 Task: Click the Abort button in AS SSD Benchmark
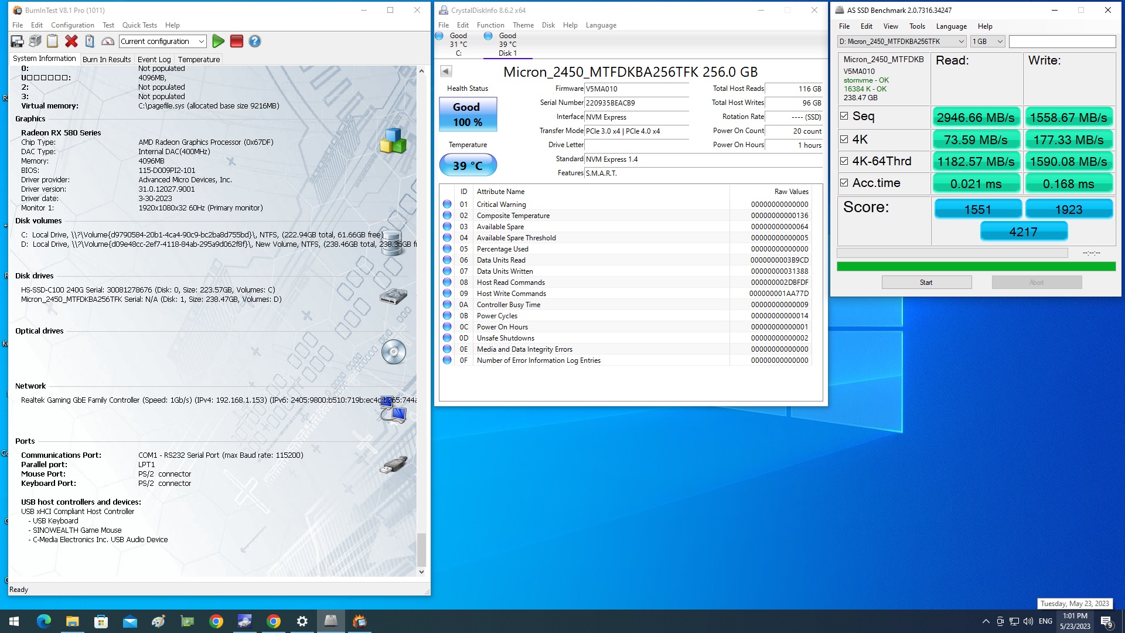click(1037, 282)
